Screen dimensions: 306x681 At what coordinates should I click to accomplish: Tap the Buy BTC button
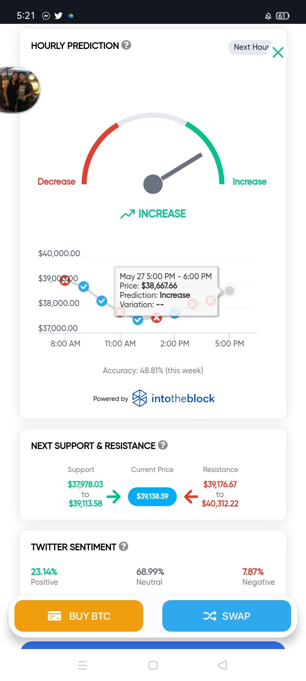pyautogui.click(x=79, y=616)
